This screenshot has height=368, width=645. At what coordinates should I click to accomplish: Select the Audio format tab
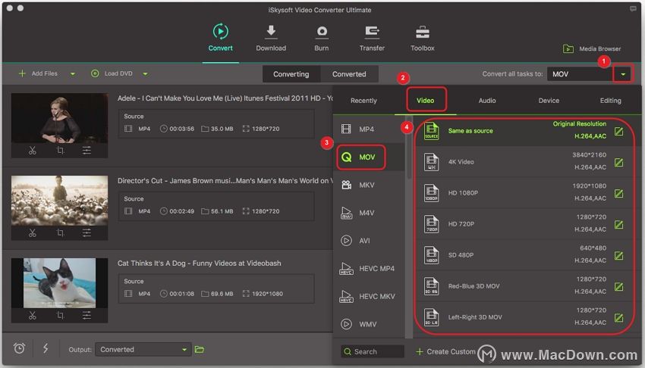tap(487, 101)
